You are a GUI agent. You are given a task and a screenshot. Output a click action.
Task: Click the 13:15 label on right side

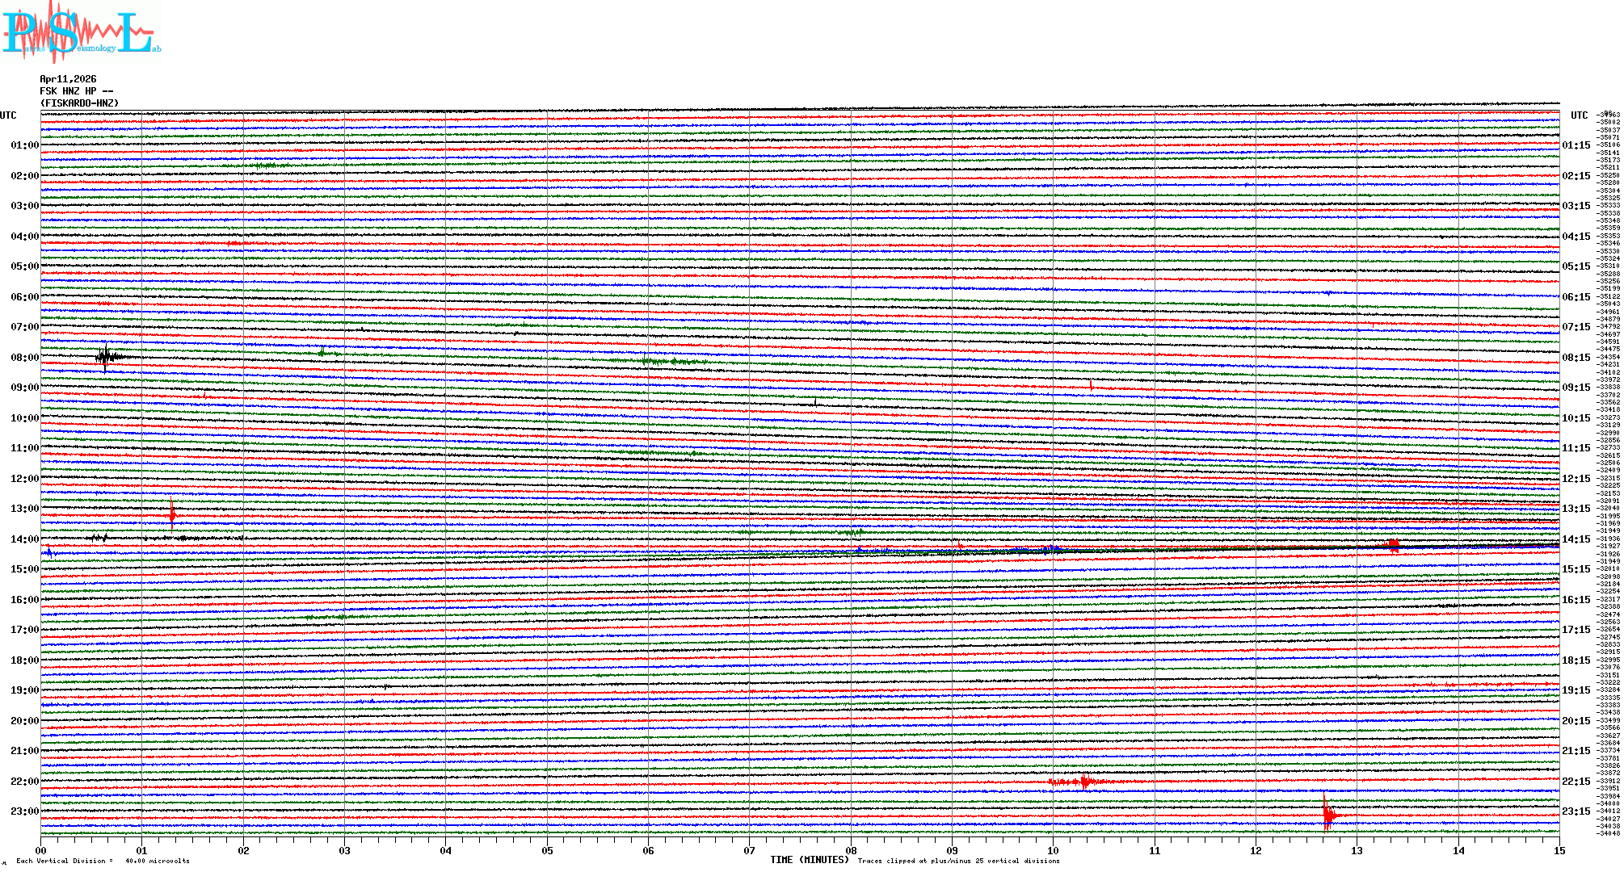point(1576,509)
